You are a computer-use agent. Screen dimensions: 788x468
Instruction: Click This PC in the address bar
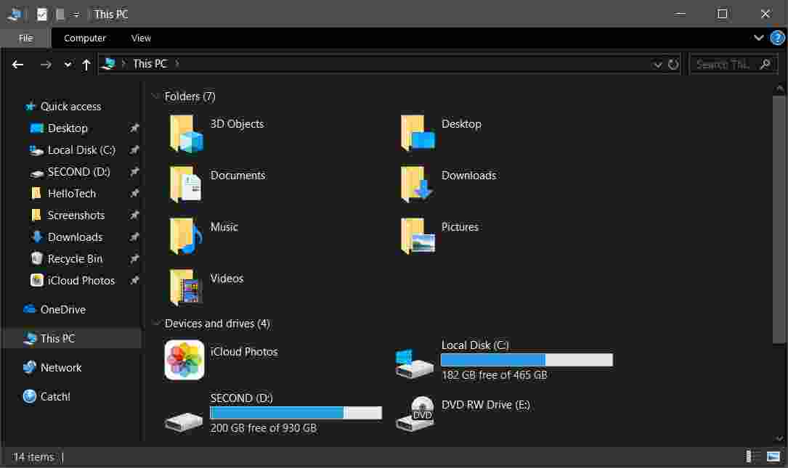pos(150,64)
